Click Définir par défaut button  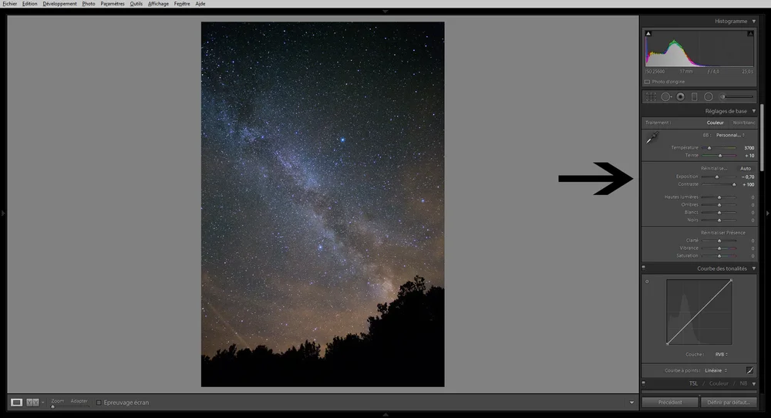tap(729, 403)
